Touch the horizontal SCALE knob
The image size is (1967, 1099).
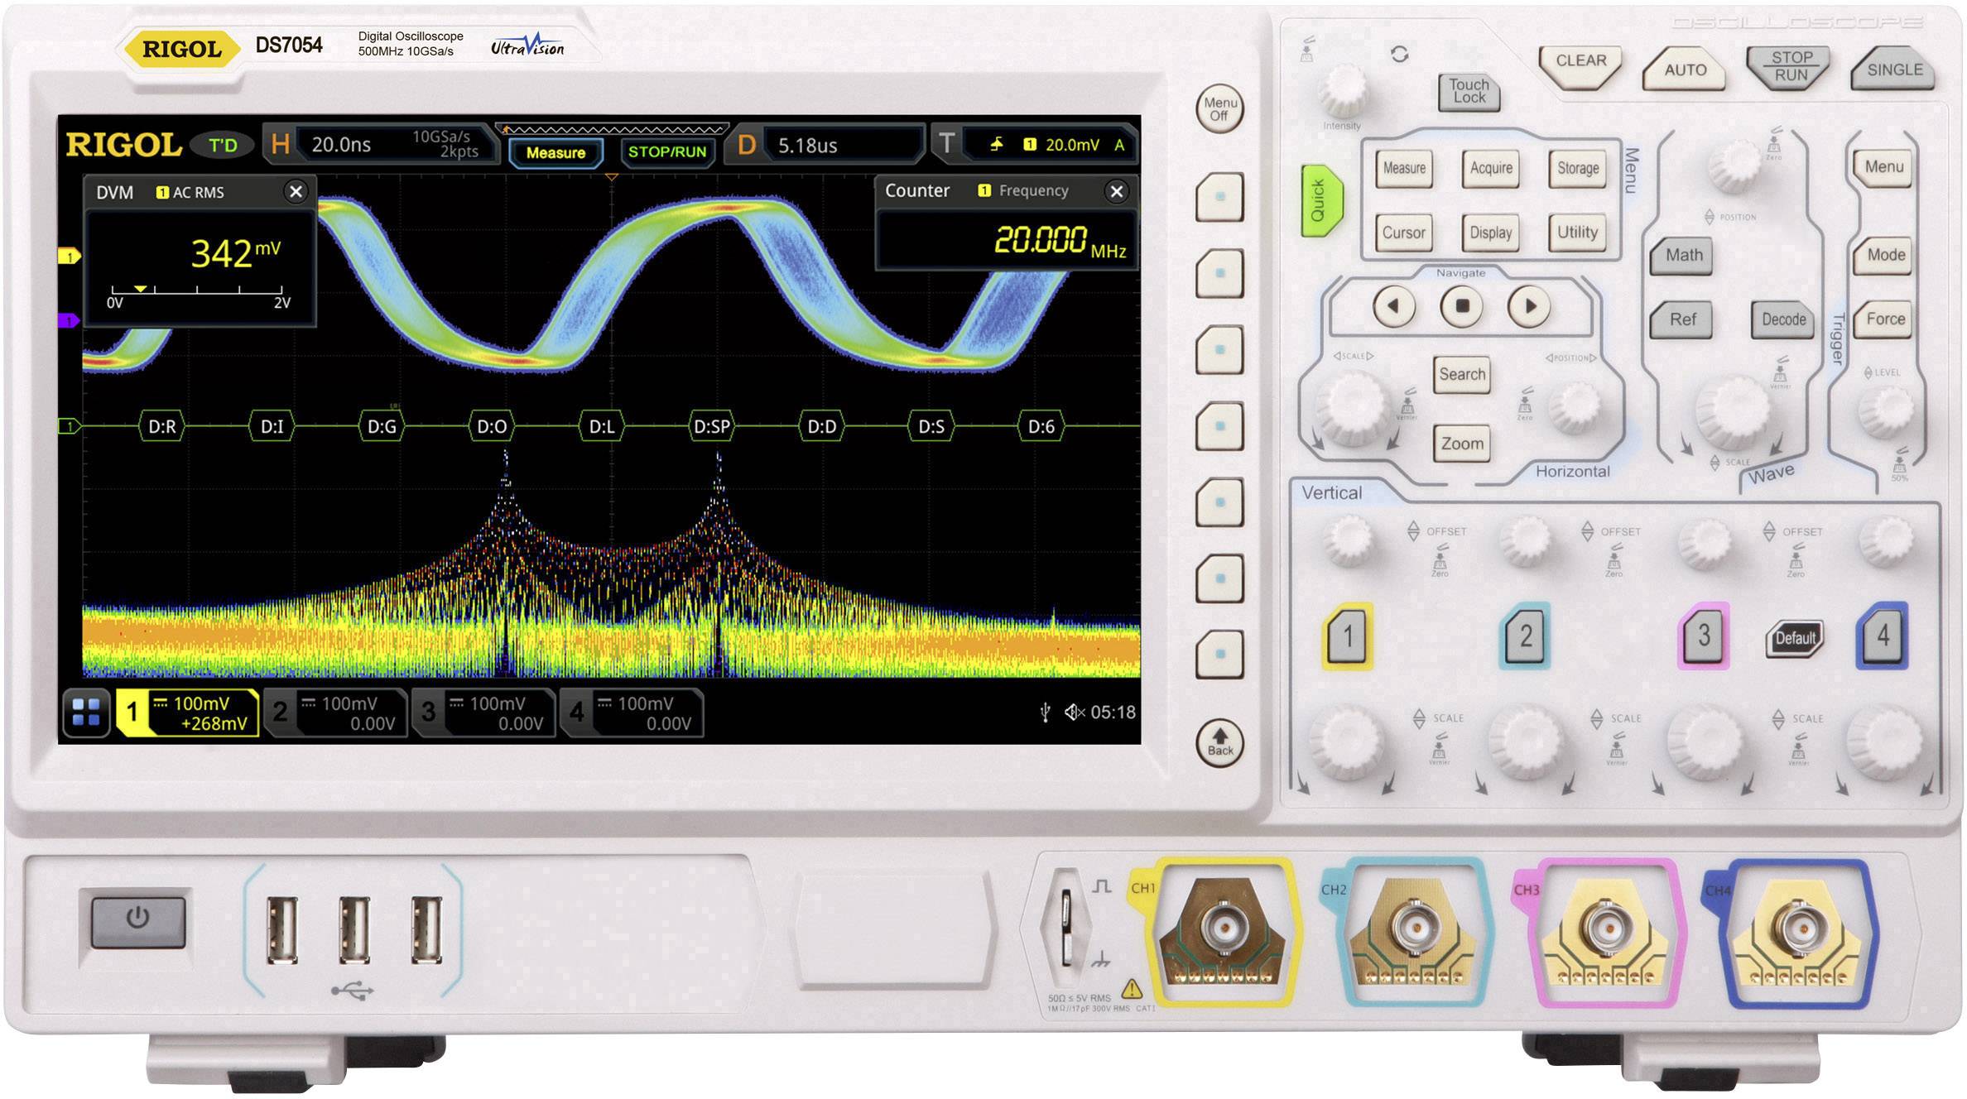pos(1354,408)
